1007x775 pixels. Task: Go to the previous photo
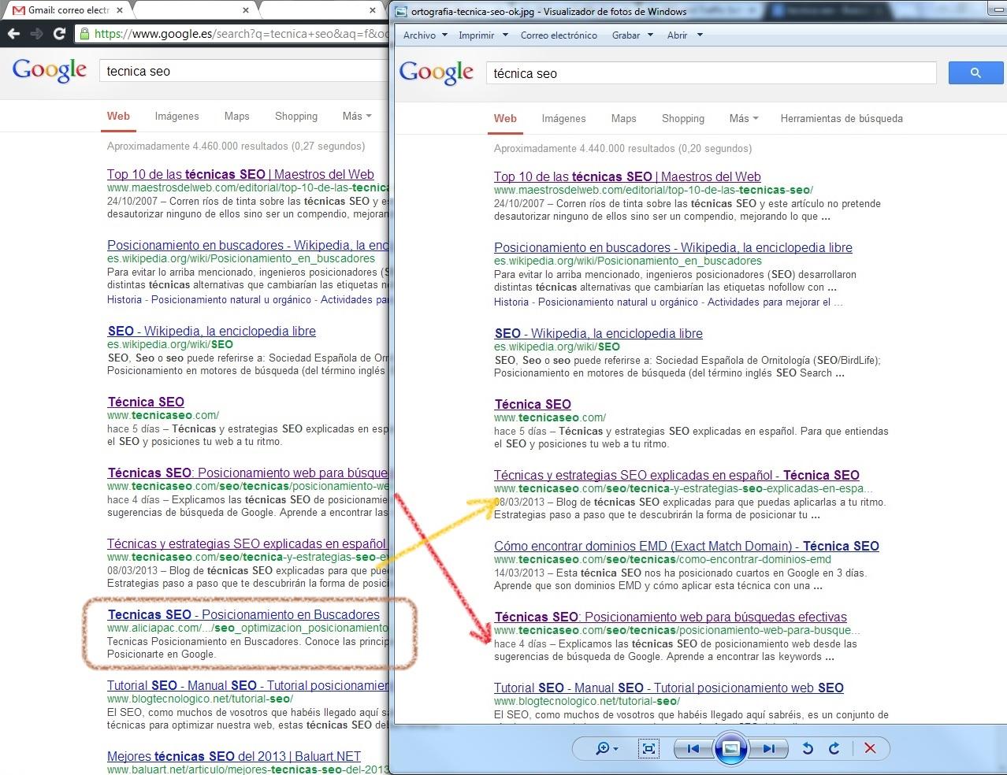[693, 748]
